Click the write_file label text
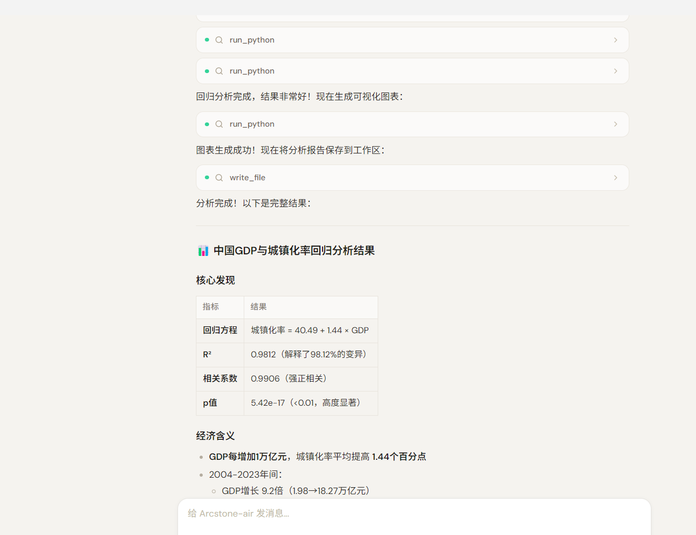696x535 pixels. click(247, 178)
